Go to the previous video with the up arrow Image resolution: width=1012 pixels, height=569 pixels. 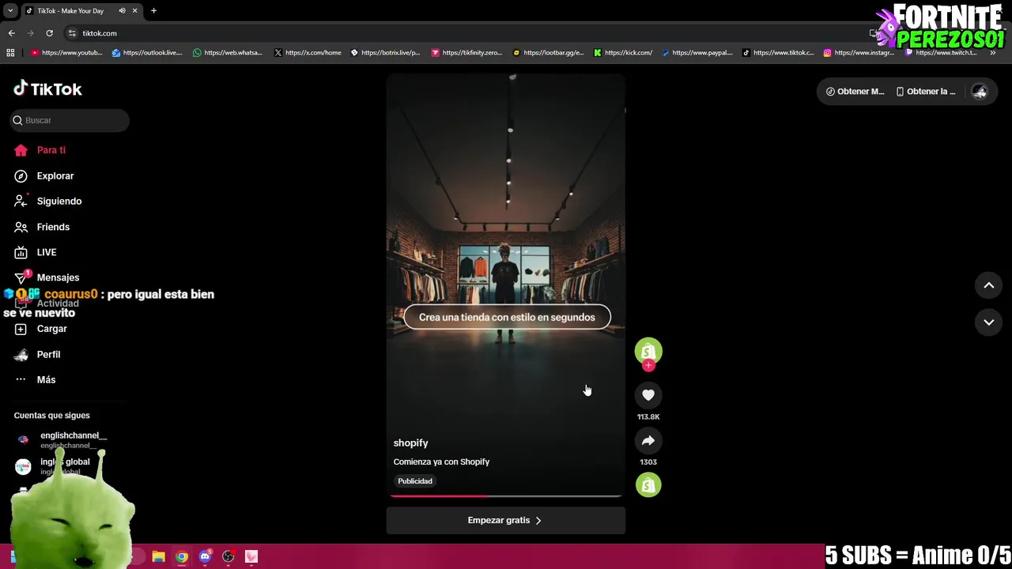[x=988, y=285]
